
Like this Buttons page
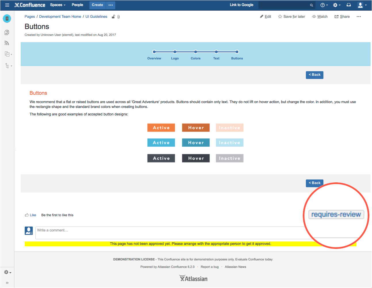[x=30, y=215]
